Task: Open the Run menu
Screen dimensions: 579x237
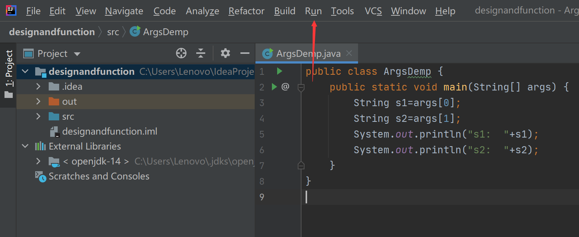Action: [x=313, y=11]
